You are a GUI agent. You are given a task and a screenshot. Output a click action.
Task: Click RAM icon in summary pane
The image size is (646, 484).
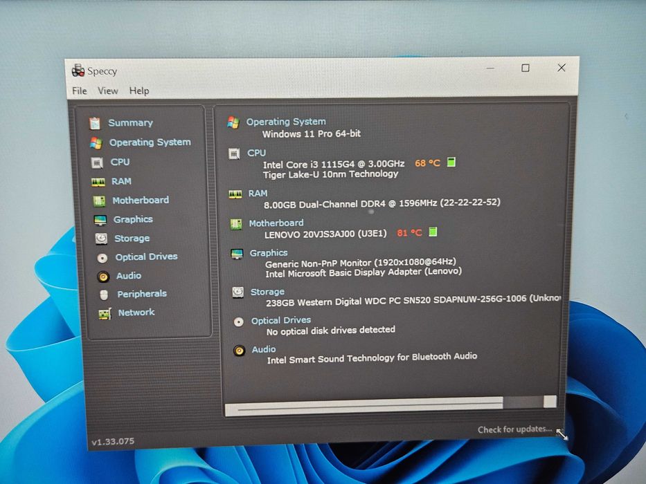[235, 194]
